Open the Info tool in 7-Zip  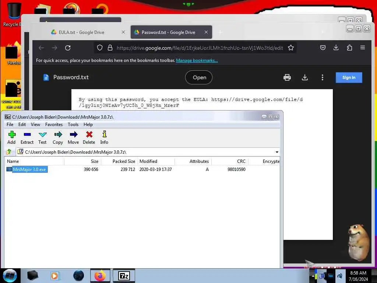(x=104, y=138)
